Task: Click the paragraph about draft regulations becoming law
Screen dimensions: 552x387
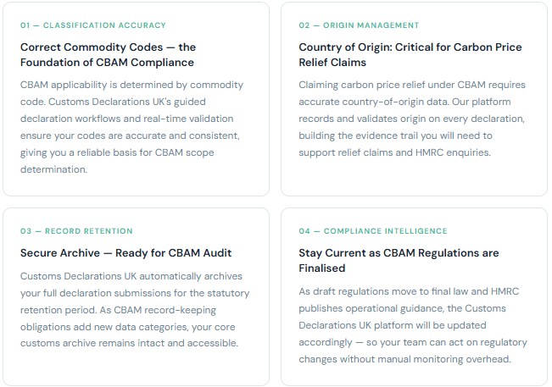Action: 413,325
